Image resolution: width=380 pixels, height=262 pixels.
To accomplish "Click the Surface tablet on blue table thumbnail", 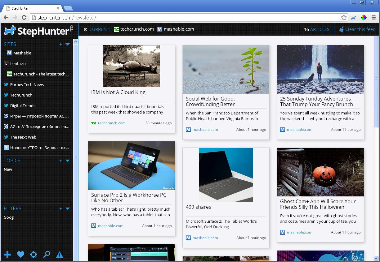I will tap(132, 165).
